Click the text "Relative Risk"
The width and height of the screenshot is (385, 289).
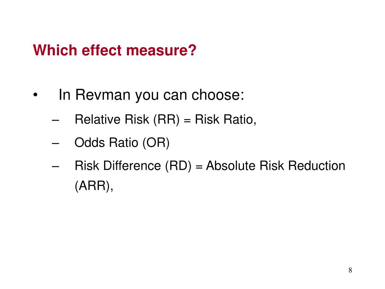pos(112,119)
